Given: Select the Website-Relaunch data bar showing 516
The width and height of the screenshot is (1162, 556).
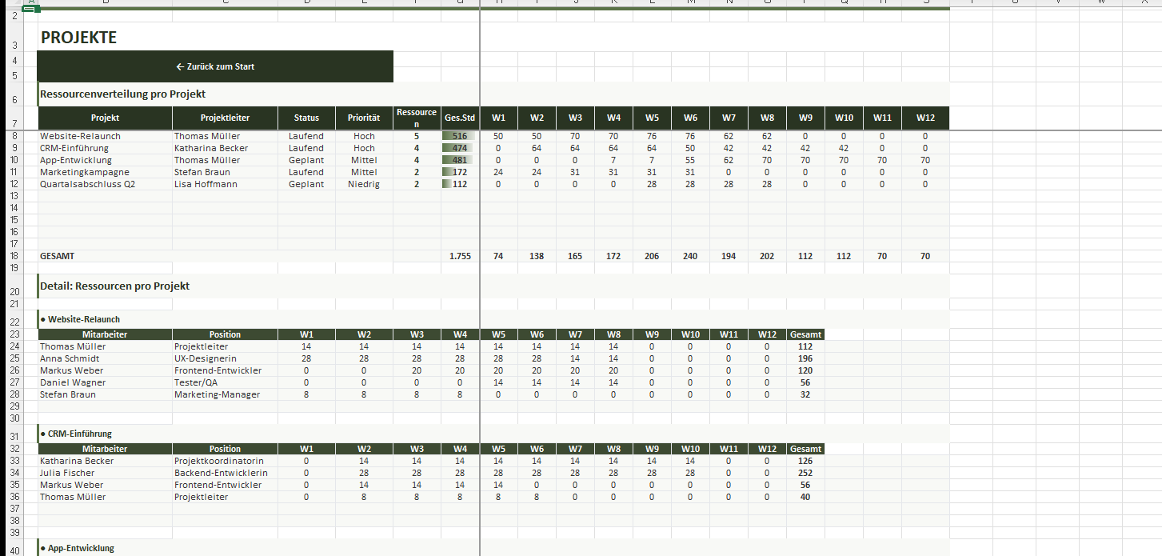Looking at the screenshot, I should pos(459,136).
